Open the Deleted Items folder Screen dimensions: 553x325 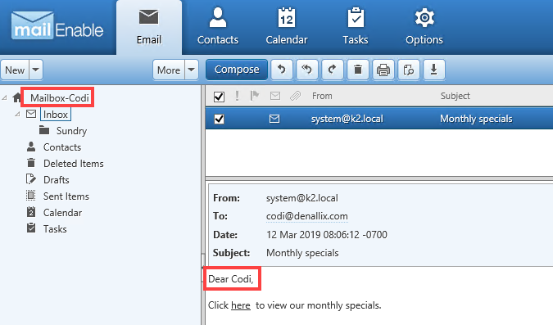tap(74, 164)
